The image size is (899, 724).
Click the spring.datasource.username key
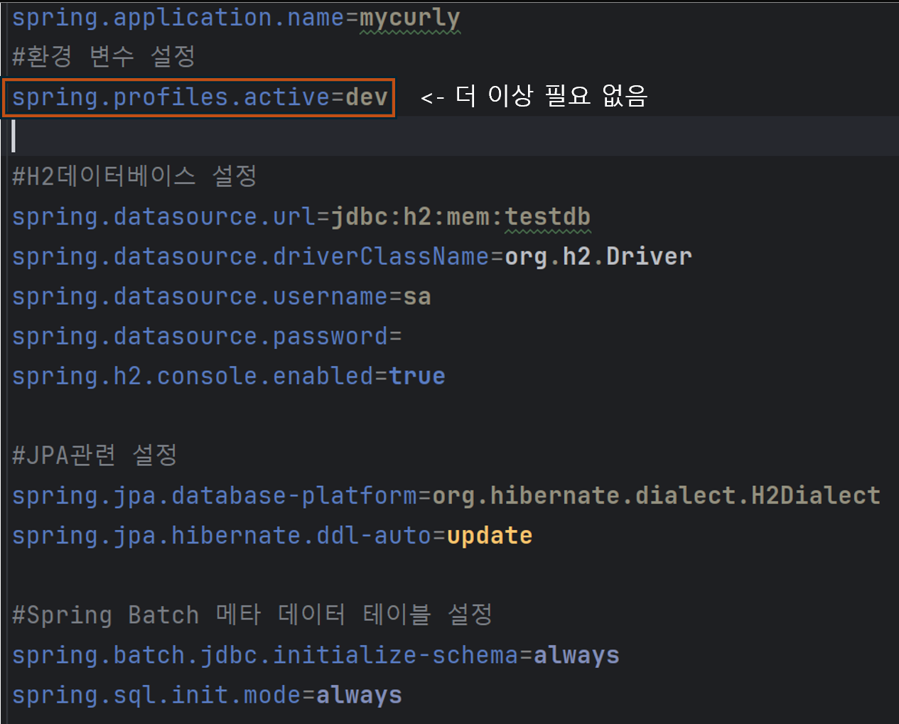pyautogui.click(x=200, y=296)
